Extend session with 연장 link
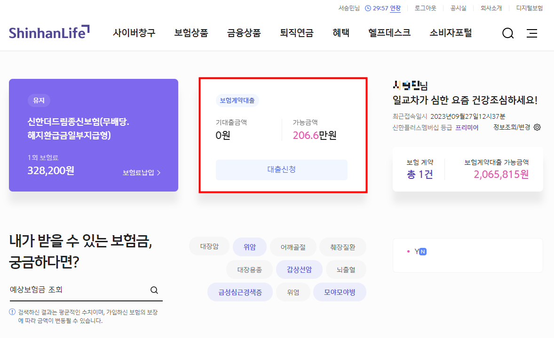Viewport: 554px width, 338px height. tap(396, 8)
